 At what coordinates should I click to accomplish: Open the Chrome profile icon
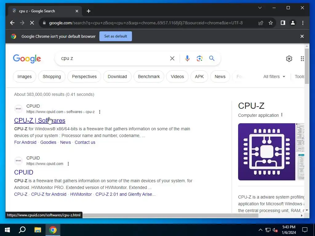click(293, 23)
